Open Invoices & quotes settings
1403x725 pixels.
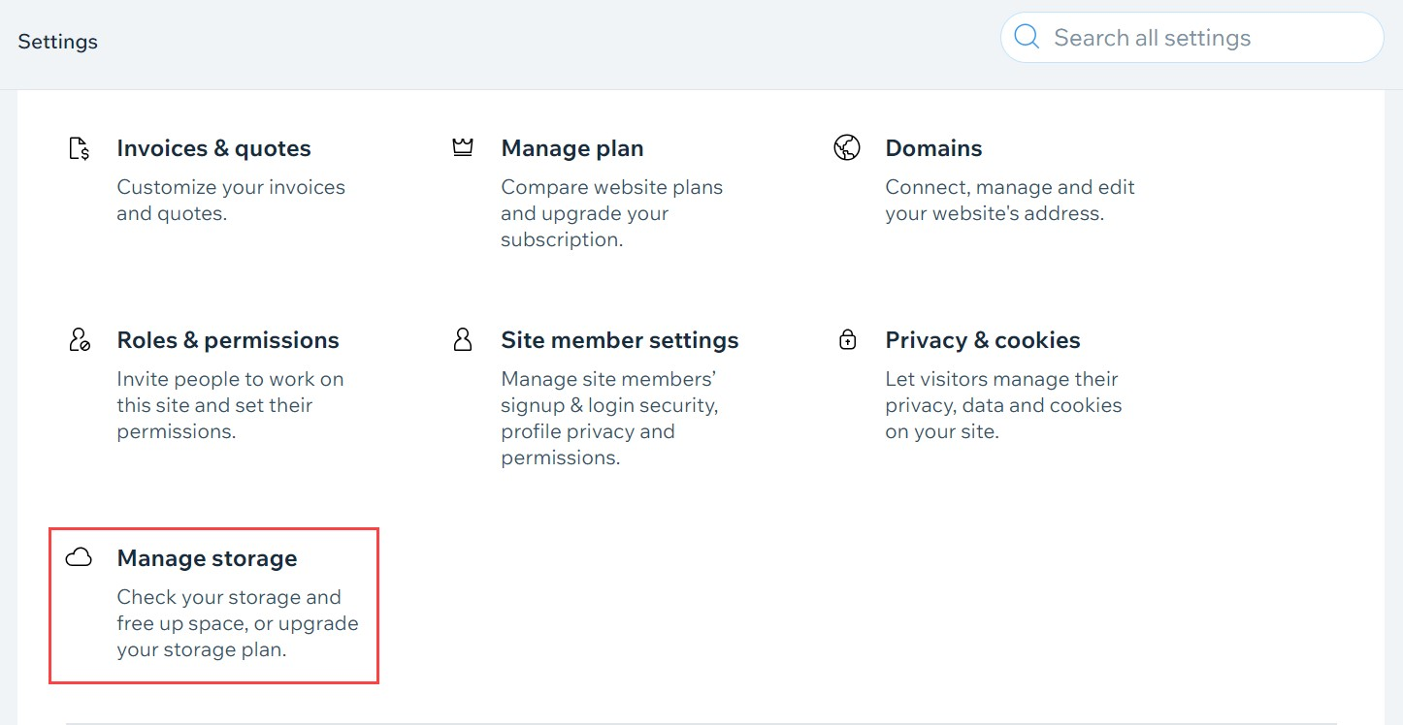(213, 148)
